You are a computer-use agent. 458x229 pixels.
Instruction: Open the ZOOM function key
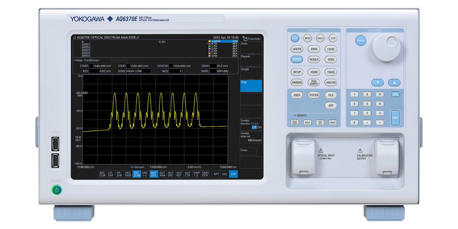314,72
